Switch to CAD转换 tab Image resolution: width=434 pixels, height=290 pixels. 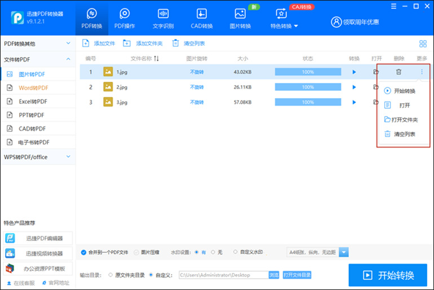202,18
